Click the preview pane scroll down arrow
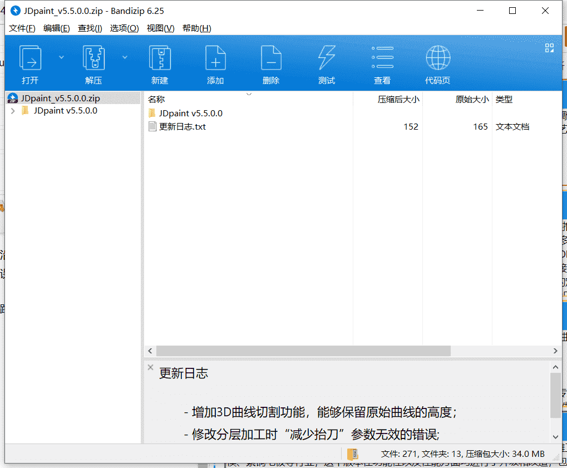567x468 pixels. point(555,437)
